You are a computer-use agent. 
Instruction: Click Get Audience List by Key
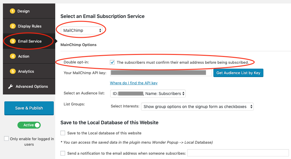point(238,73)
